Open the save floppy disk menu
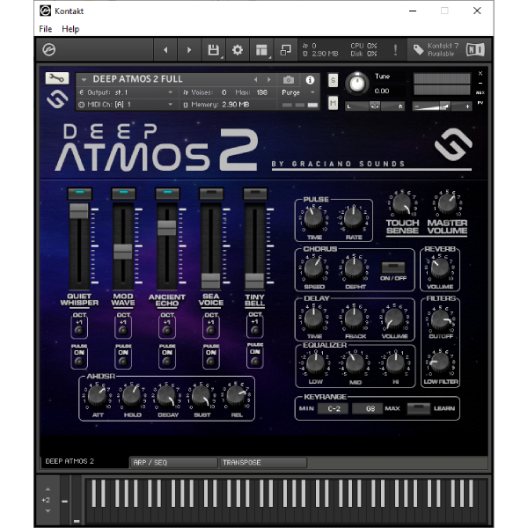The width and height of the screenshot is (528, 528). [x=214, y=50]
